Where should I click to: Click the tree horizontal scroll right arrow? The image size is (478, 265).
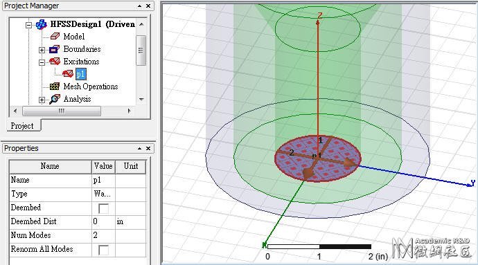point(130,111)
